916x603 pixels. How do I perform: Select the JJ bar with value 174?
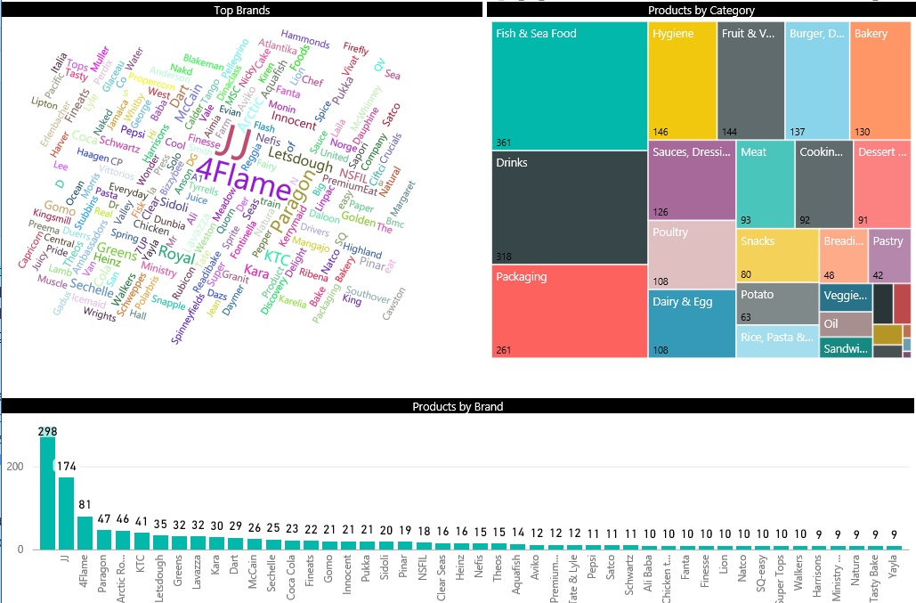click(66, 514)
